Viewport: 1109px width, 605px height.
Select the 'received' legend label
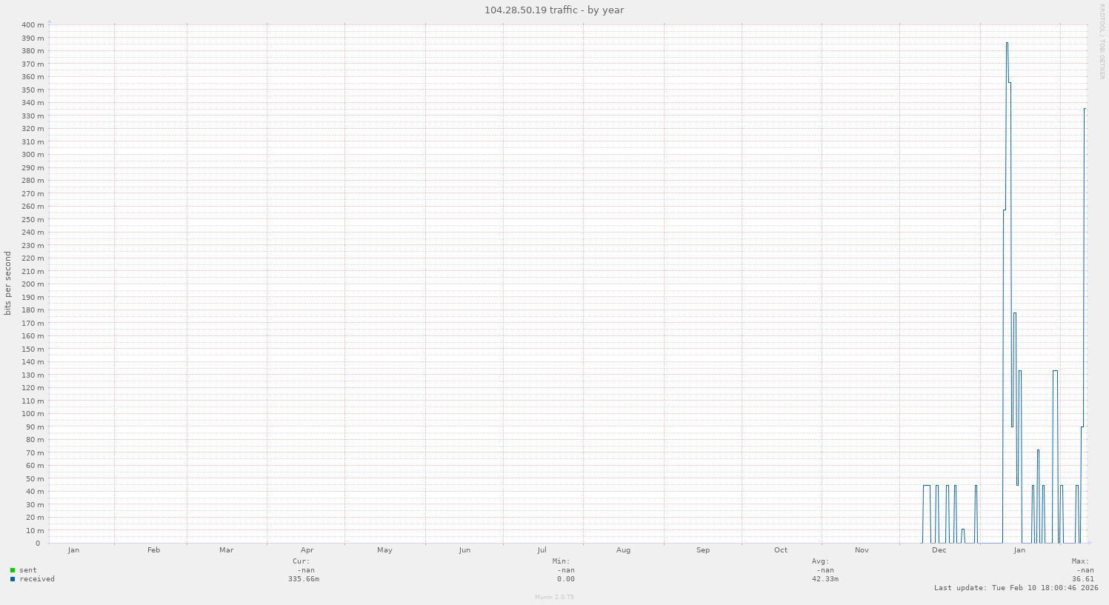pos(37,579)
